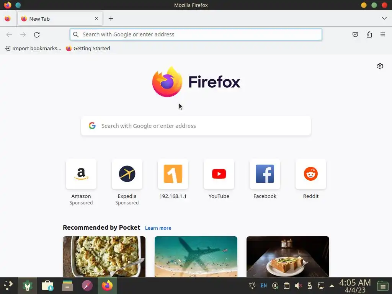Click the EN keyboard layout indicator
Screen dimensions: 392x294
pos(264,286)
